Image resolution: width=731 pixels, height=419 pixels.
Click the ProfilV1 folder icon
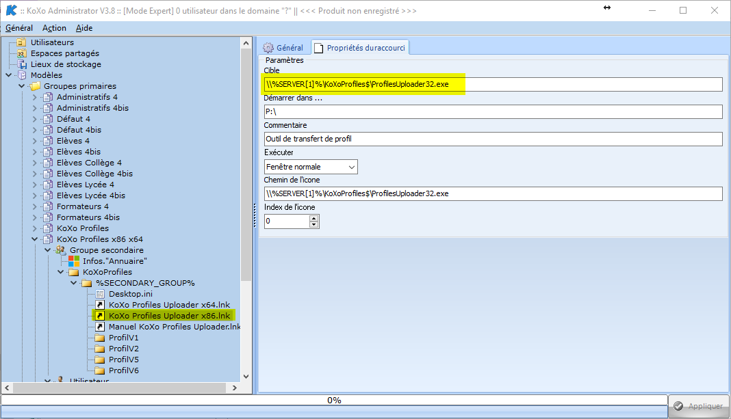click(100, 338)
